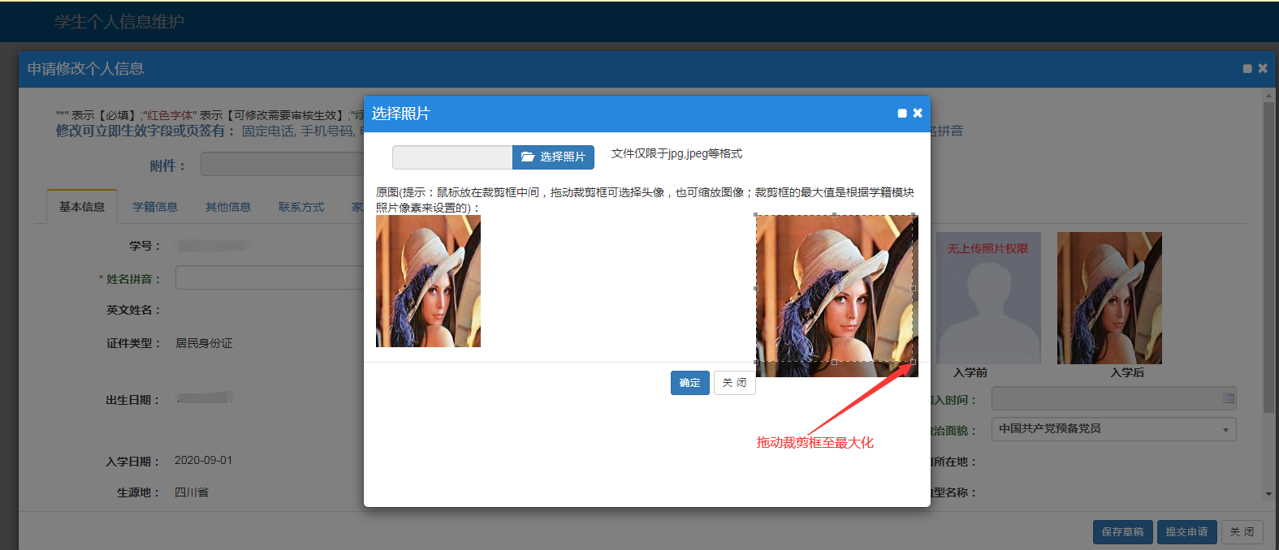
Task: Select the 联系方式 tab
Action: [x=301, y=207]
